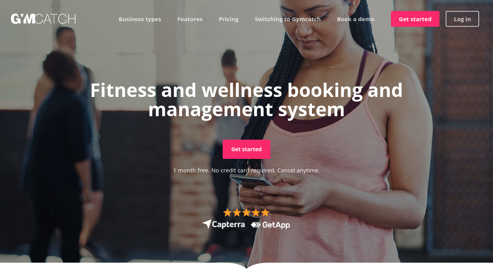Select Book a demo in navigation
This screenshot has height=277, width=493.
pyautogui.click(x=355, y=19)
